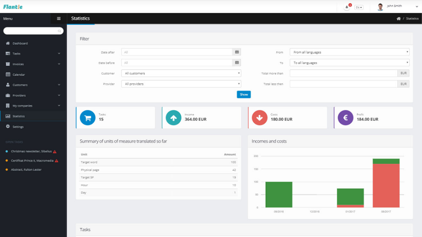Toggle the hamburger menu icon

(59, 18)
